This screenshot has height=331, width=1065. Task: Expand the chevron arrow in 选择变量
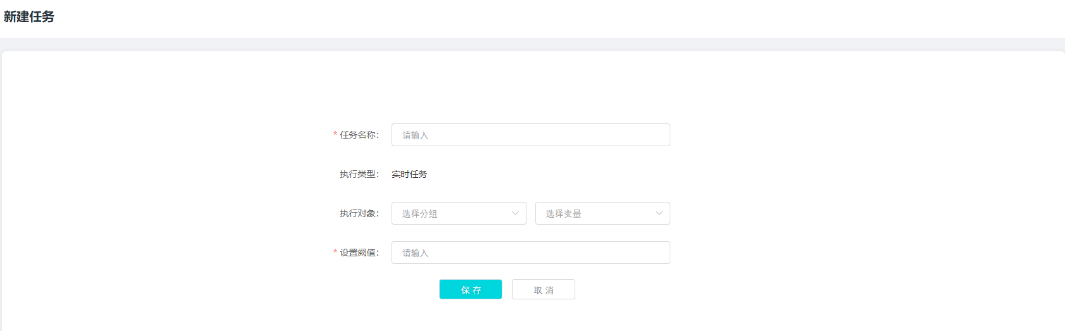pos(659,213)
